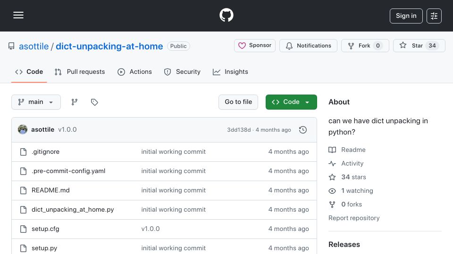Open 1 watching link
This screenshot has height=254, width=453.
[x=351, y=190]
